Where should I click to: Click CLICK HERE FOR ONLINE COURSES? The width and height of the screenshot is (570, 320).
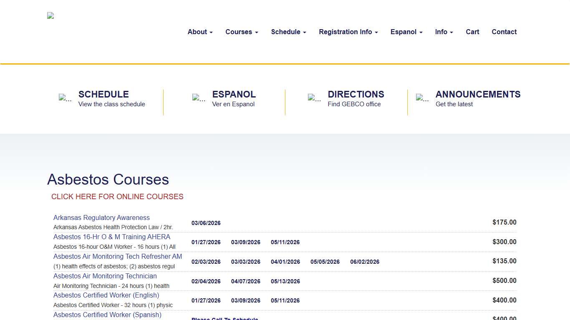coord(117,196)
